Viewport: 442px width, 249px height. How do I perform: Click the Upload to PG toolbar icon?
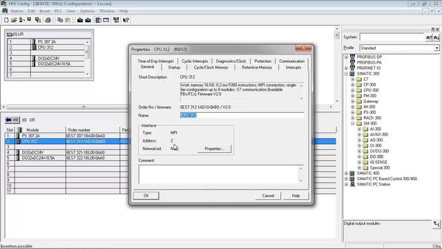pos(88,20)
